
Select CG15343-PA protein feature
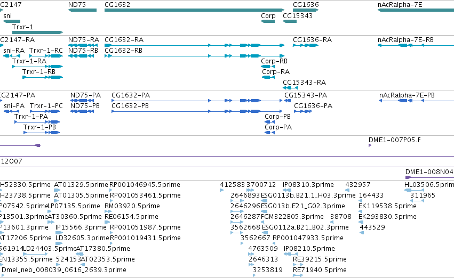288,101
